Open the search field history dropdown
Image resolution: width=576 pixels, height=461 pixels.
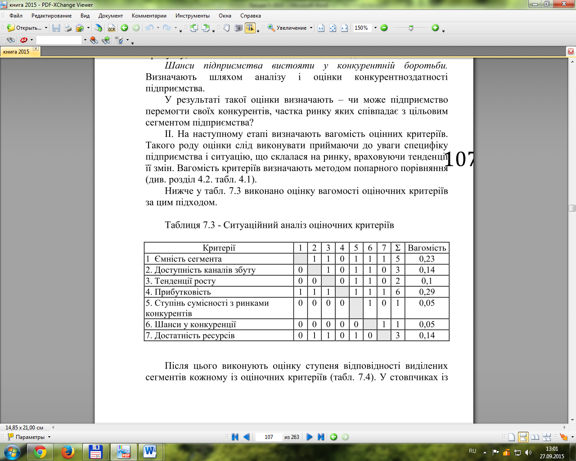(x=85, y=40)
